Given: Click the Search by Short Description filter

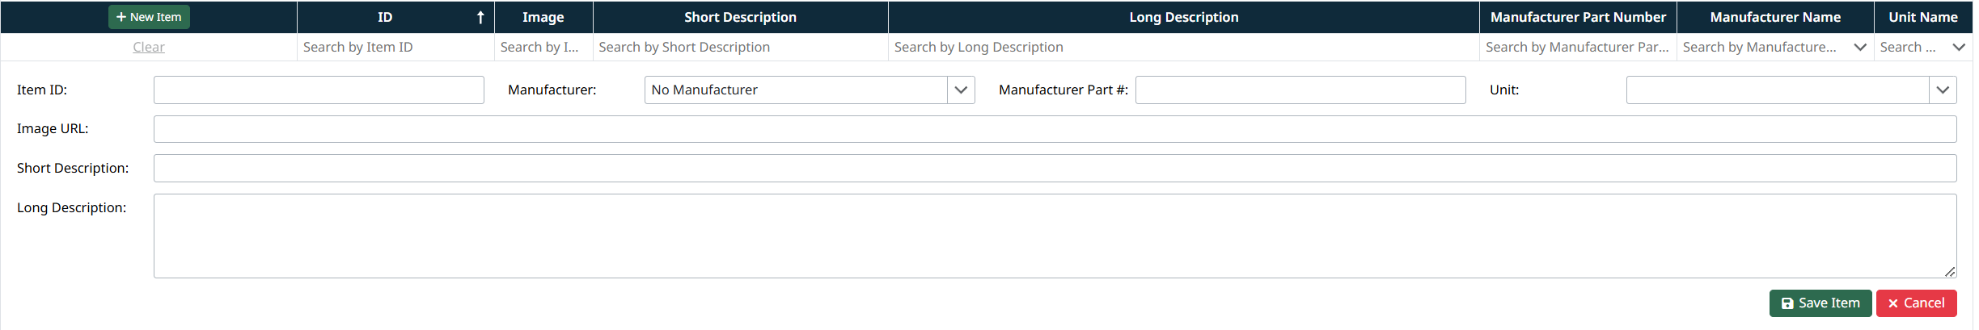Looking at the screenshot, I should click(x=739, y=47).
